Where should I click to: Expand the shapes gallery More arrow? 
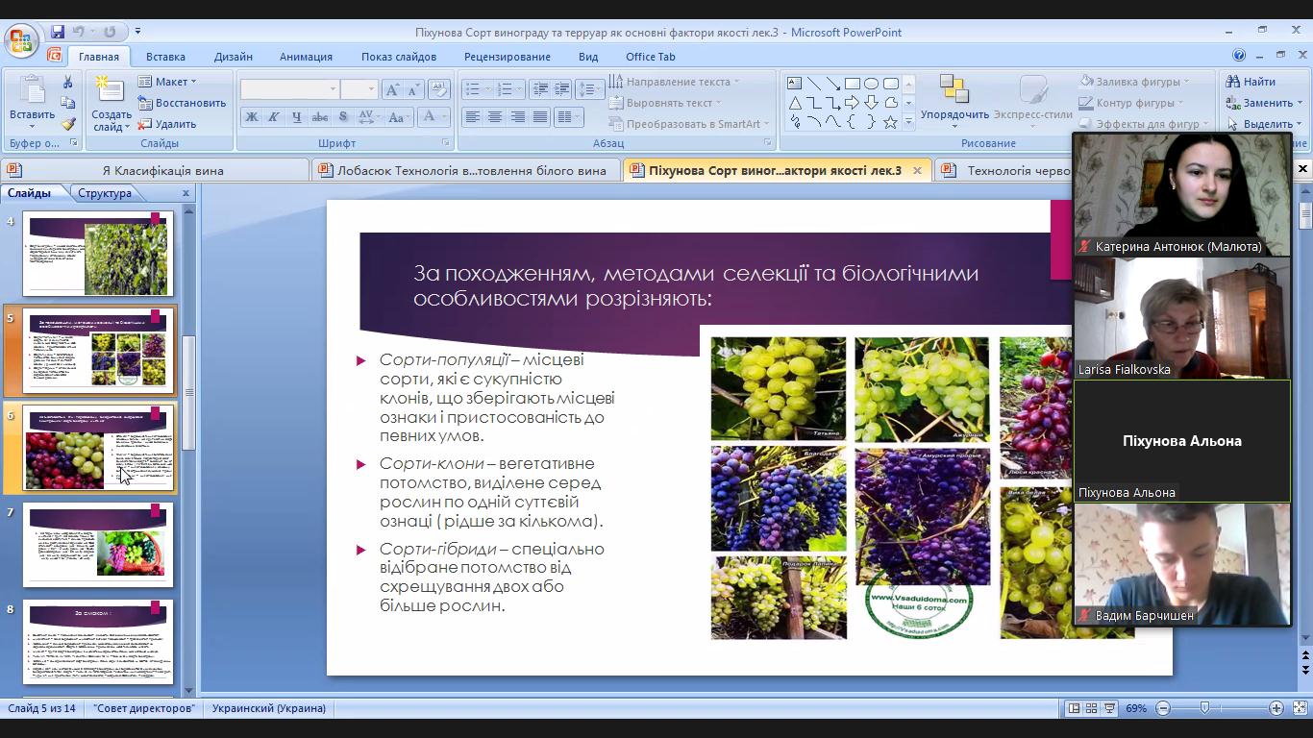coord(908,123)
